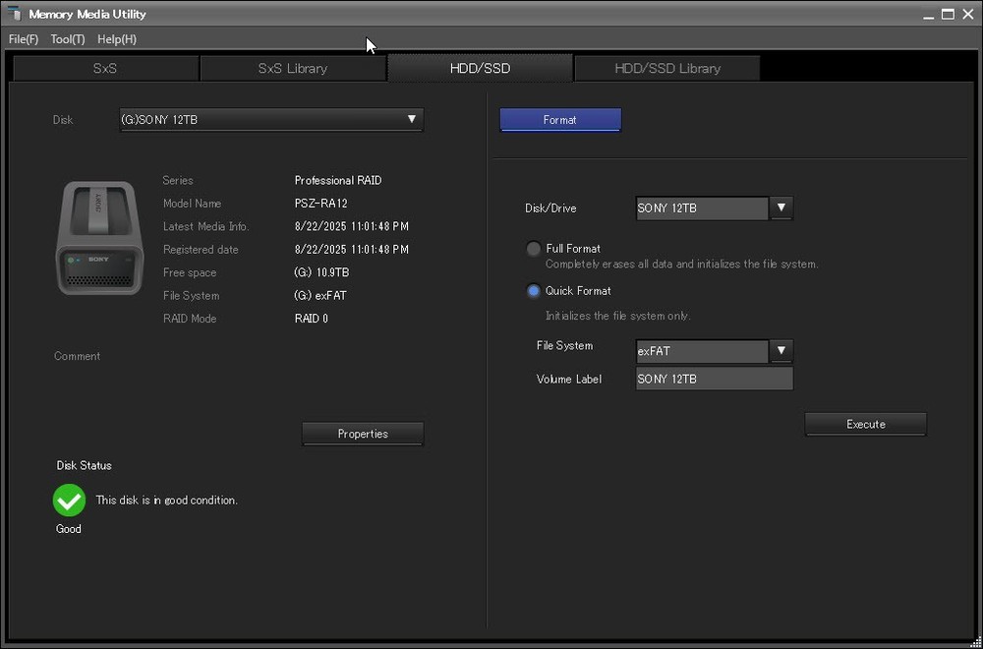Click the Properties button

click(363, 434)
